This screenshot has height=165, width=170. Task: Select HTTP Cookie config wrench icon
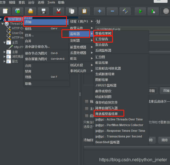[x=9, y=28]
